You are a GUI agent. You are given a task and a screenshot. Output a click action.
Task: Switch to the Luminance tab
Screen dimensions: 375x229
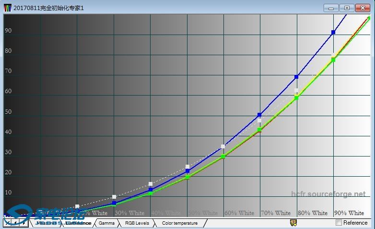[78, 223]
